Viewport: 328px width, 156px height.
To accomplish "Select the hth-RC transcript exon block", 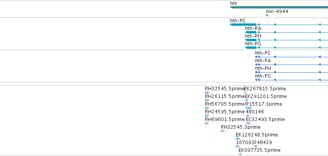I will click(x=243, y=25).
